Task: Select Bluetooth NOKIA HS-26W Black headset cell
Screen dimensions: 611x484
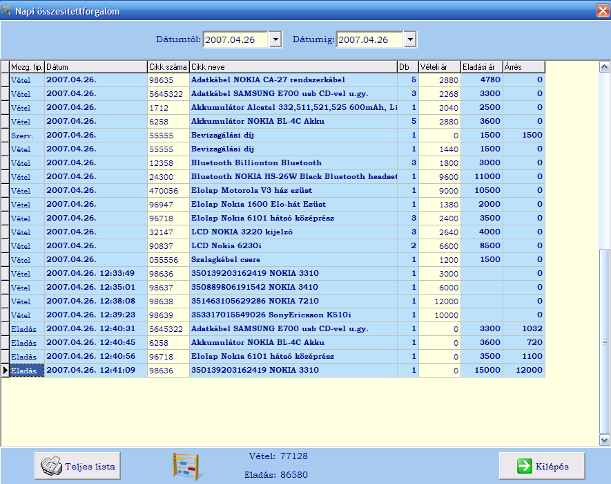Action: pos(293,177)
